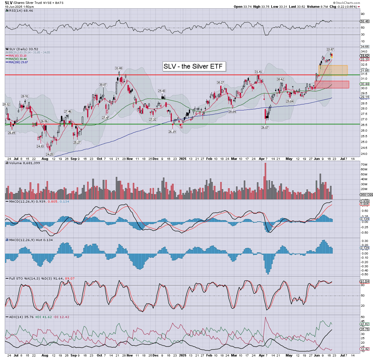Click the red down arrow beside Chg
This screenshot has width=373, height=358.
(359, 7)
